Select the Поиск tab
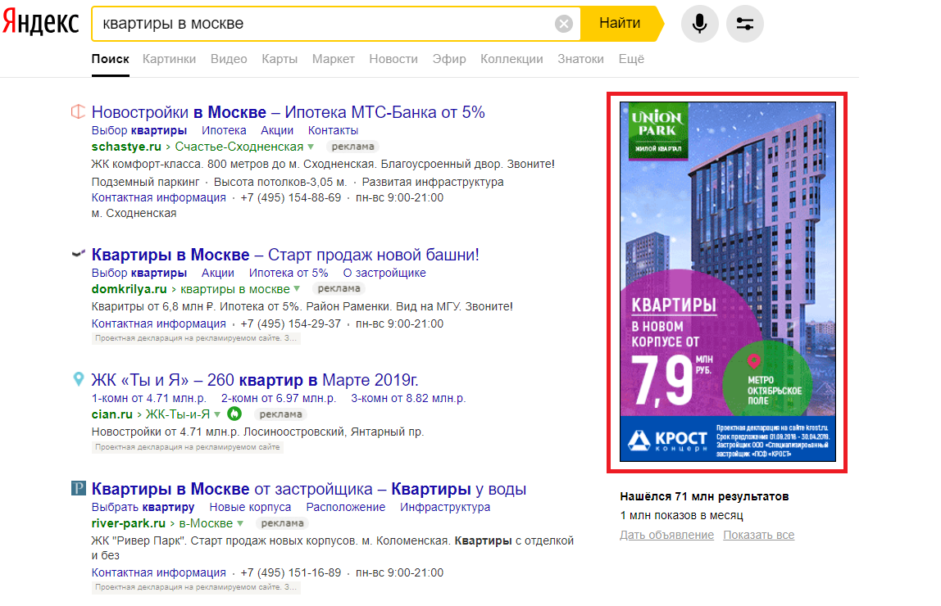 [x=111, y=59]
